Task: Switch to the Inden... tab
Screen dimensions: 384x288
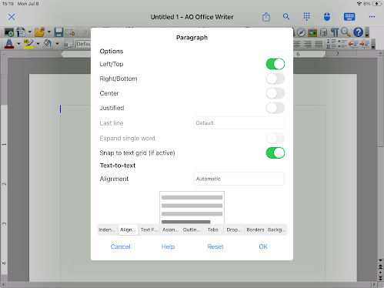Action: click(x=107, y=229)
